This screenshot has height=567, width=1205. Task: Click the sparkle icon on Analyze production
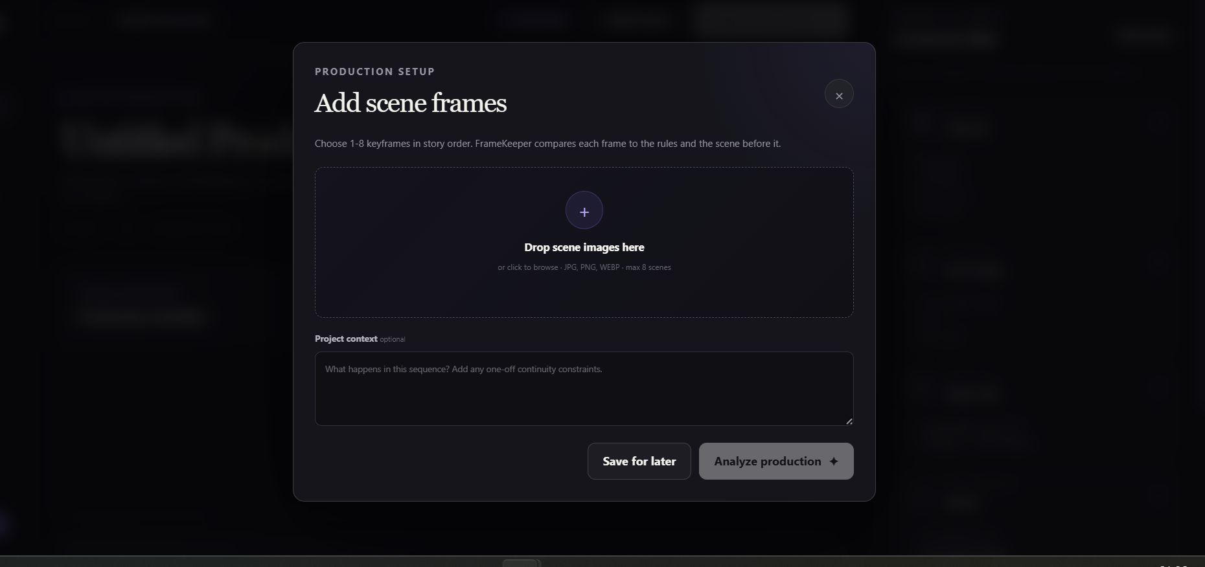834,461
